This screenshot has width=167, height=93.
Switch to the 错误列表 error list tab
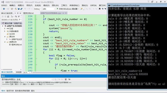coord(10,91)
